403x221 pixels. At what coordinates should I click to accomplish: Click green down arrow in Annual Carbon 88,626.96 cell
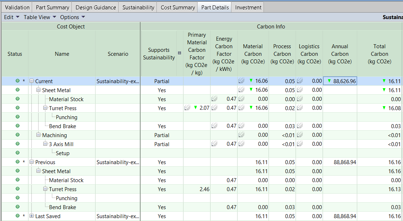(329, 81)
